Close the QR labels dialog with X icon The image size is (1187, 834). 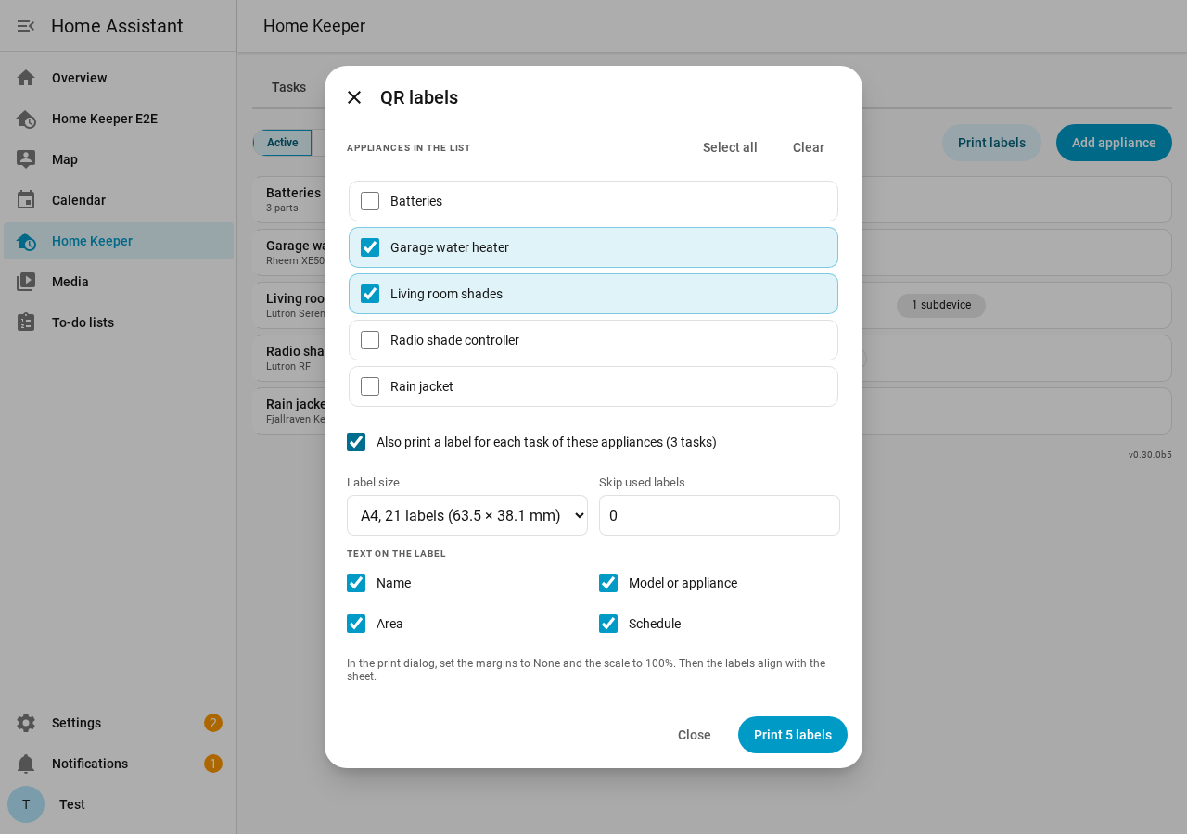[354, 97]
